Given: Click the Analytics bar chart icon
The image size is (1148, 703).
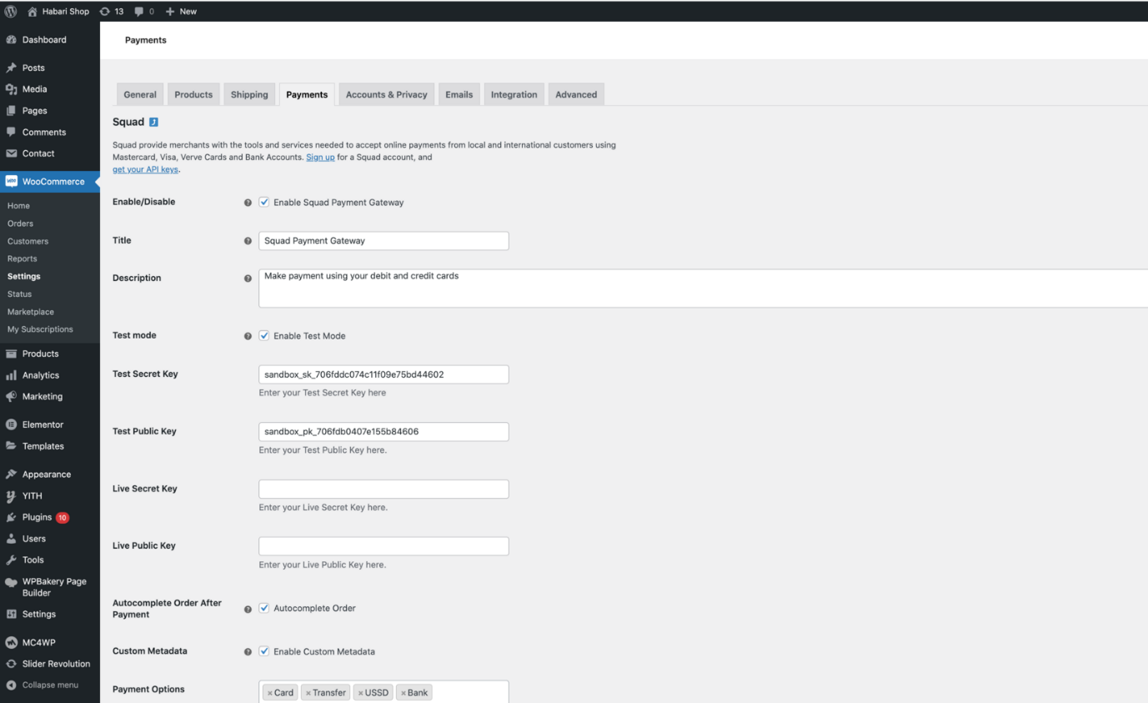Looking at the screenshot, I should (x=11, y=375).
